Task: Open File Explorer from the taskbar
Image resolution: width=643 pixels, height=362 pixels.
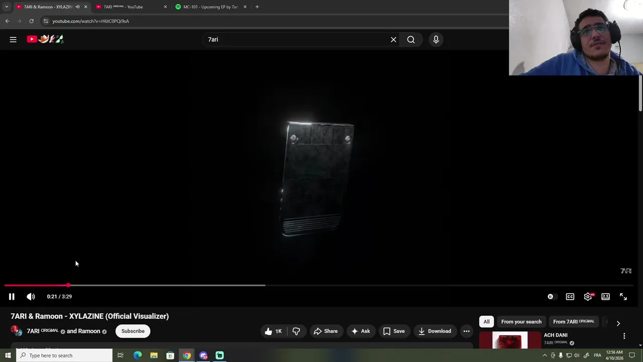Action: coord(154,355)
